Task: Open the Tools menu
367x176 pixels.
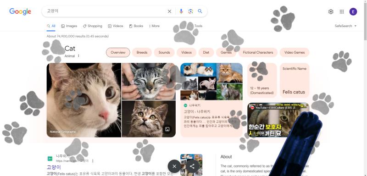Action: coord(198,26)
